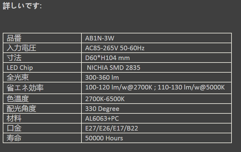Select the 2700K-6500K color temperature value
Image resolution: width=241 pixels, height=152 pixels.
[x=105, y=99]
